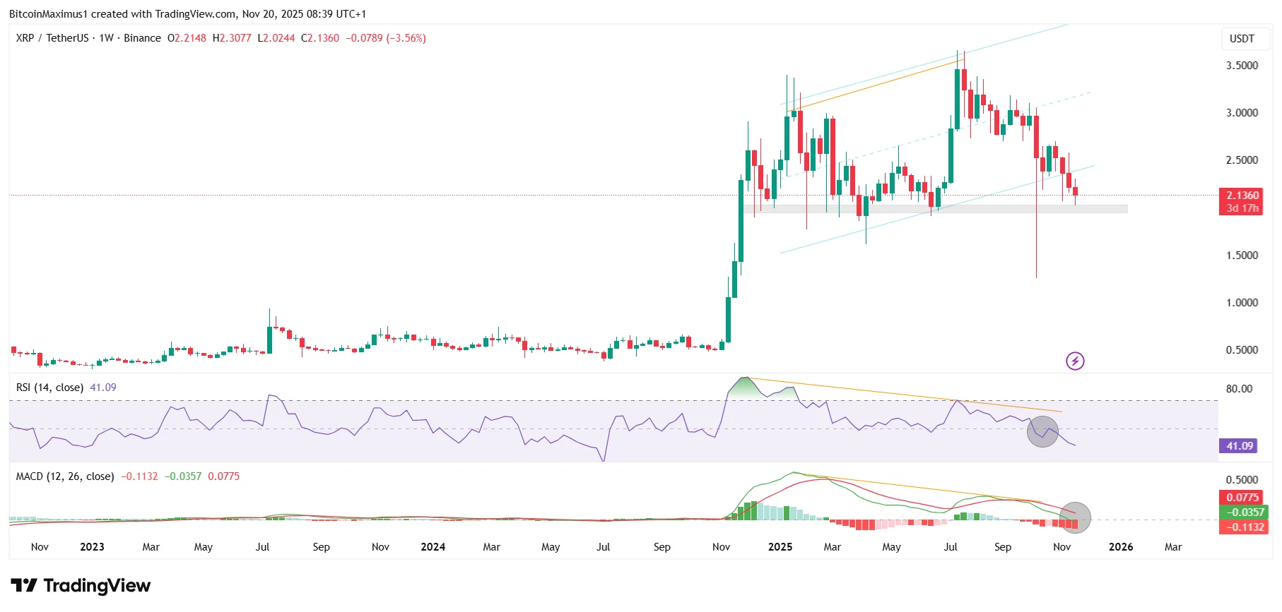The width and height of the screenshot is (1282, 612).
Task: Click the MACD histogram tag -0.1132
Action: 1242,527
